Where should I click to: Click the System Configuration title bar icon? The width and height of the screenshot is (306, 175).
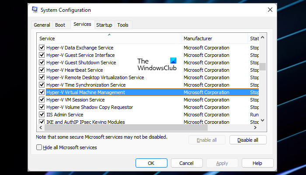pos(35,10)
